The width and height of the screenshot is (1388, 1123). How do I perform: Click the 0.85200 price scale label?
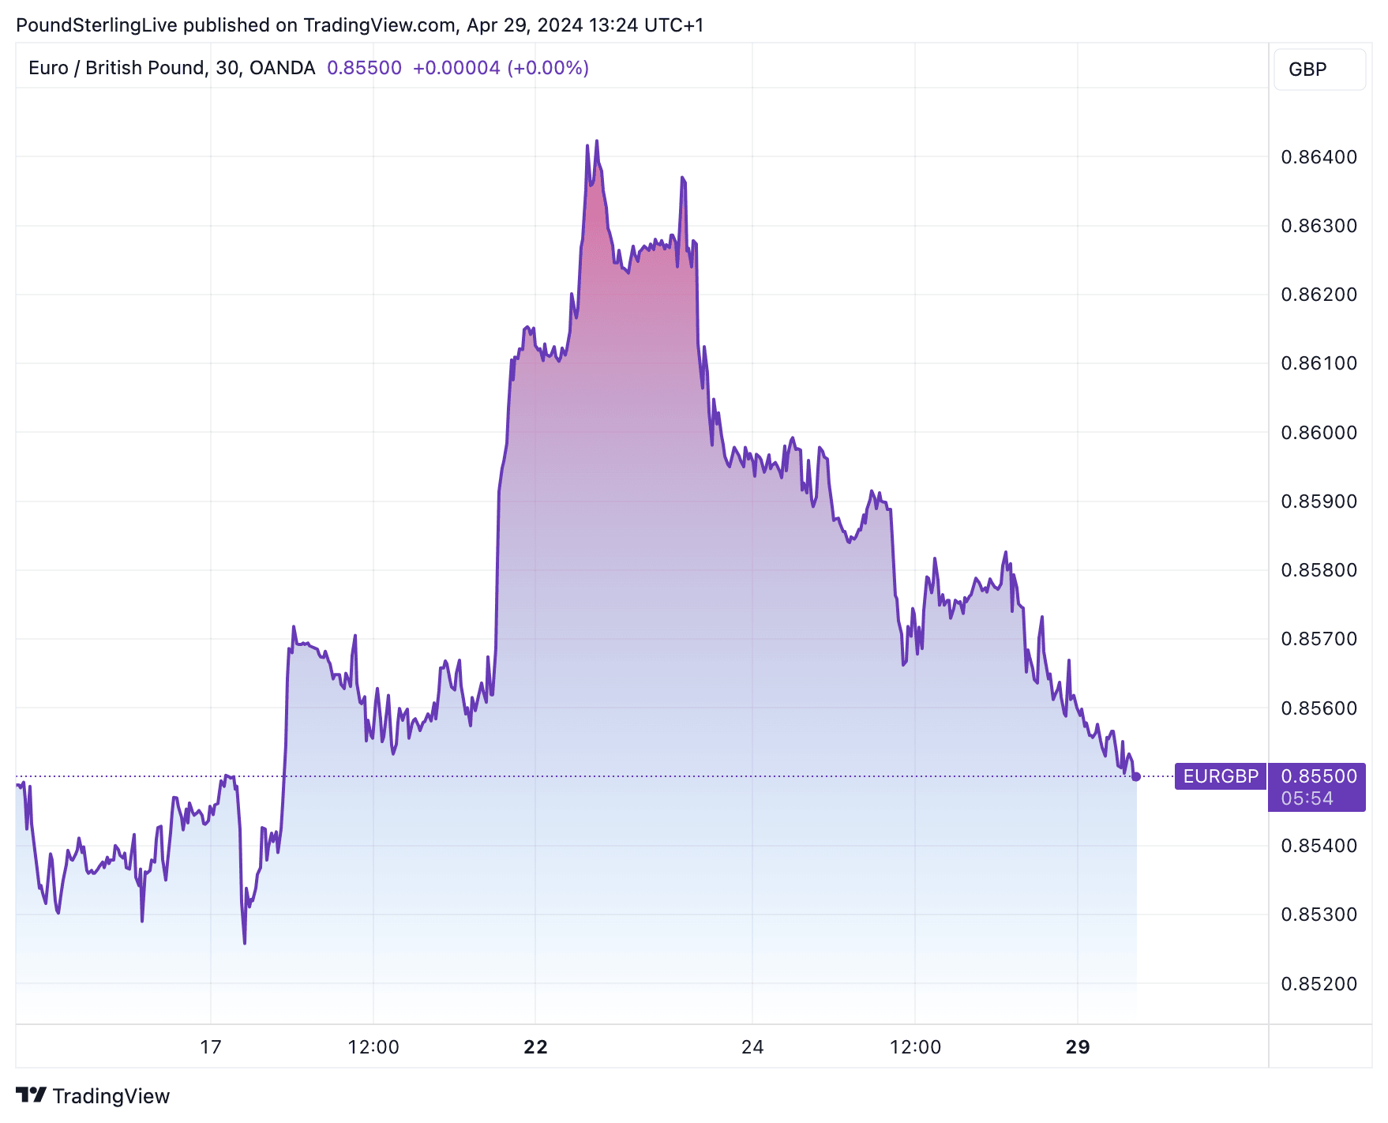1319,984
